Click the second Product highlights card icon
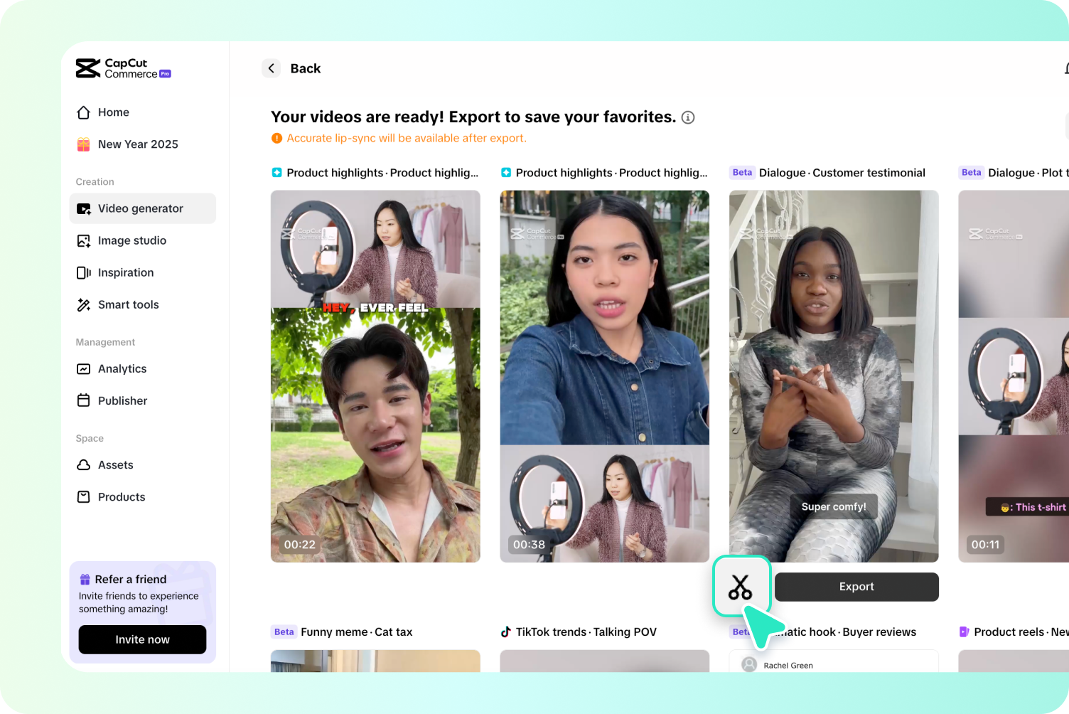The width and height of the screenshot is (1069, 714). [x=506, y=173]
